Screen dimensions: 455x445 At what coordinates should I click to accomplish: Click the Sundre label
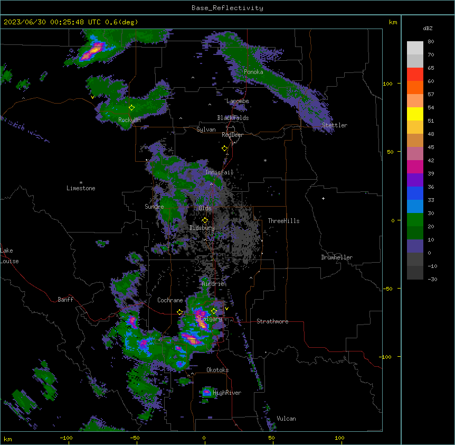(154, 207)
